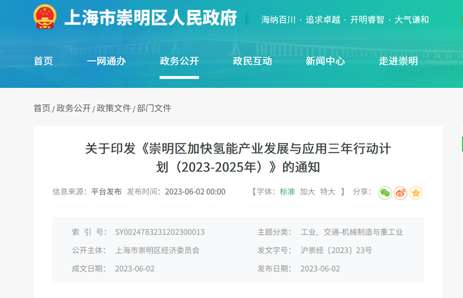
Task: Open 部门文件 breadcrumb link
Action: coord(154,108)
